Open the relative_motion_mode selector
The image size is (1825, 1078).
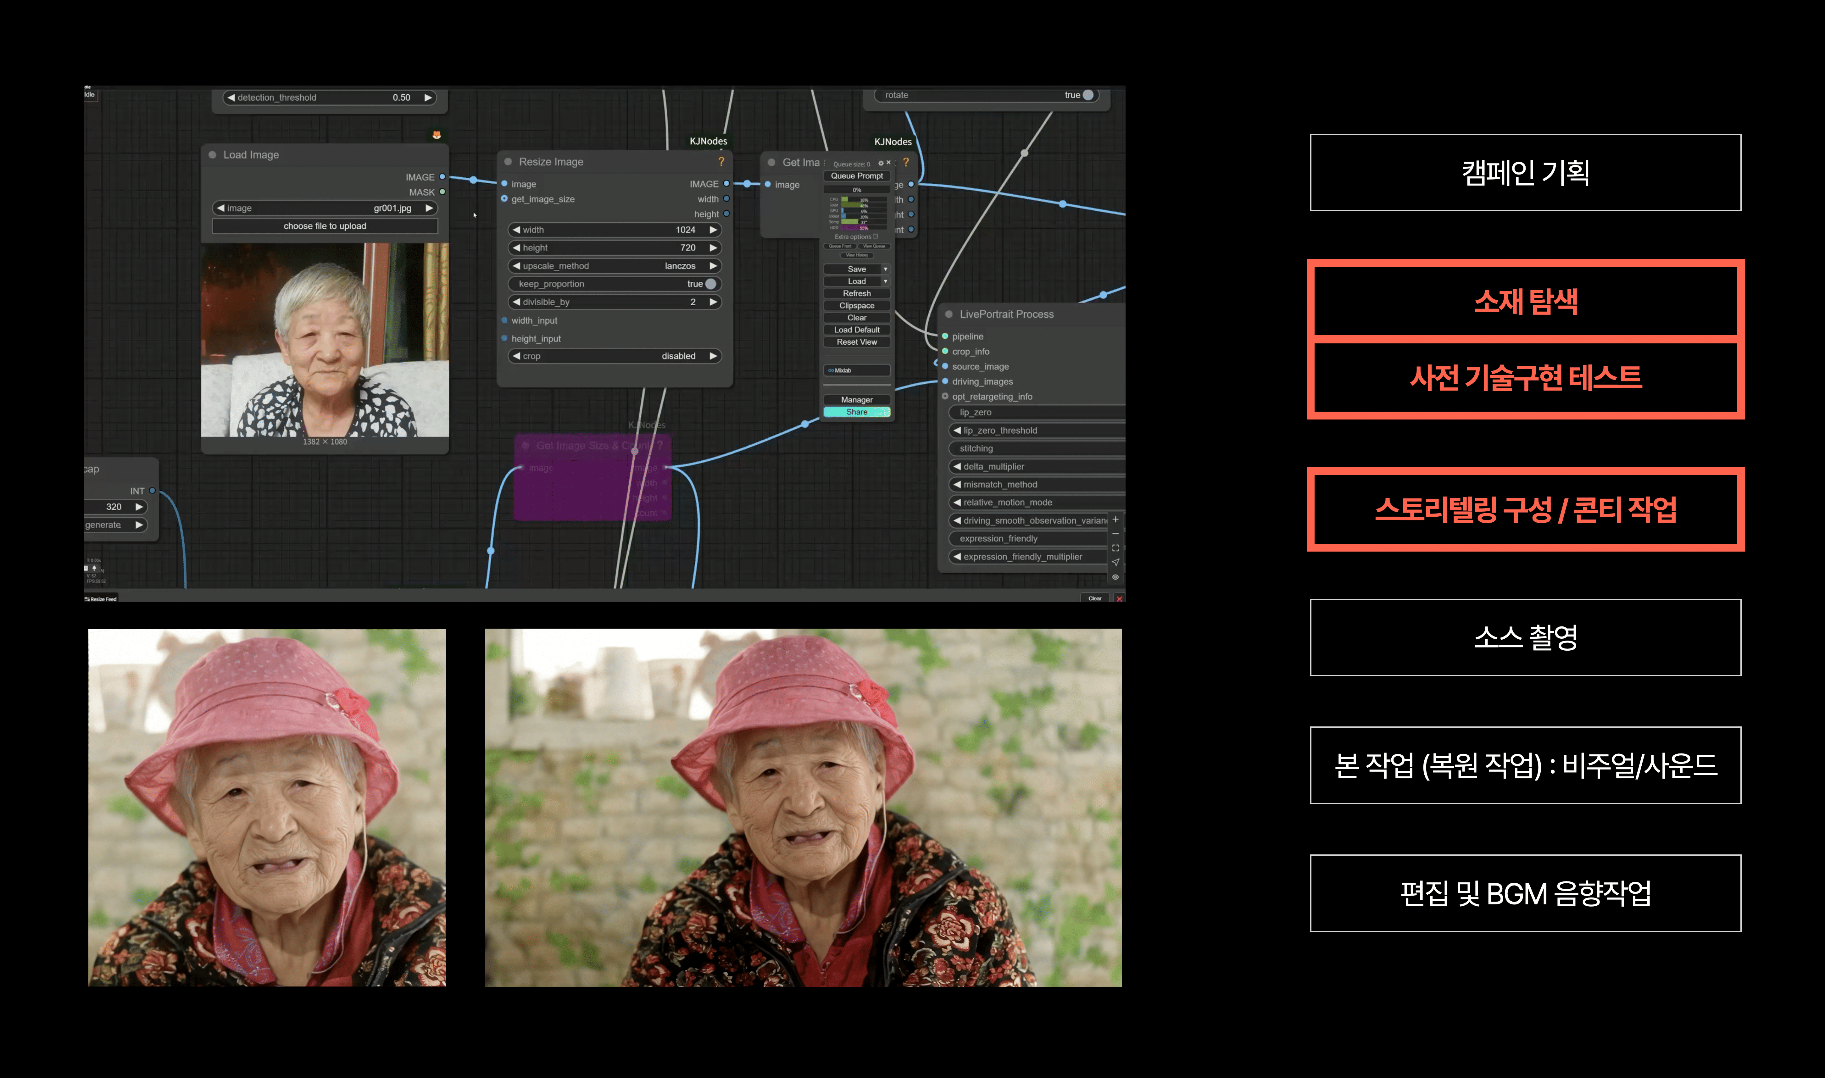pos(1037,503)
